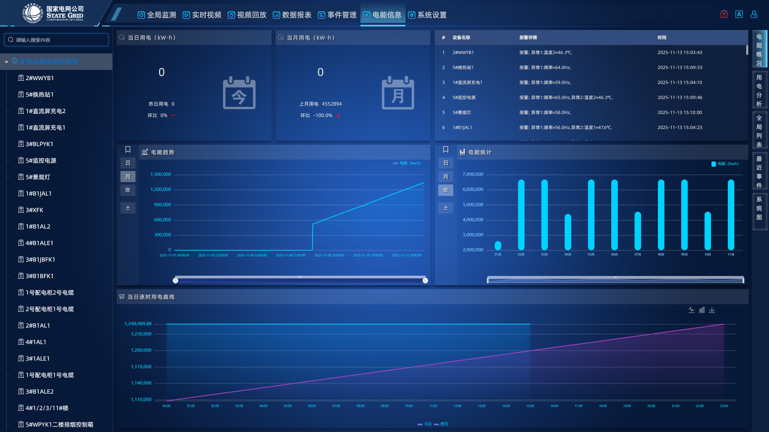
Task: Switch hourly curve to line chart view
Action: pos(691,310)
